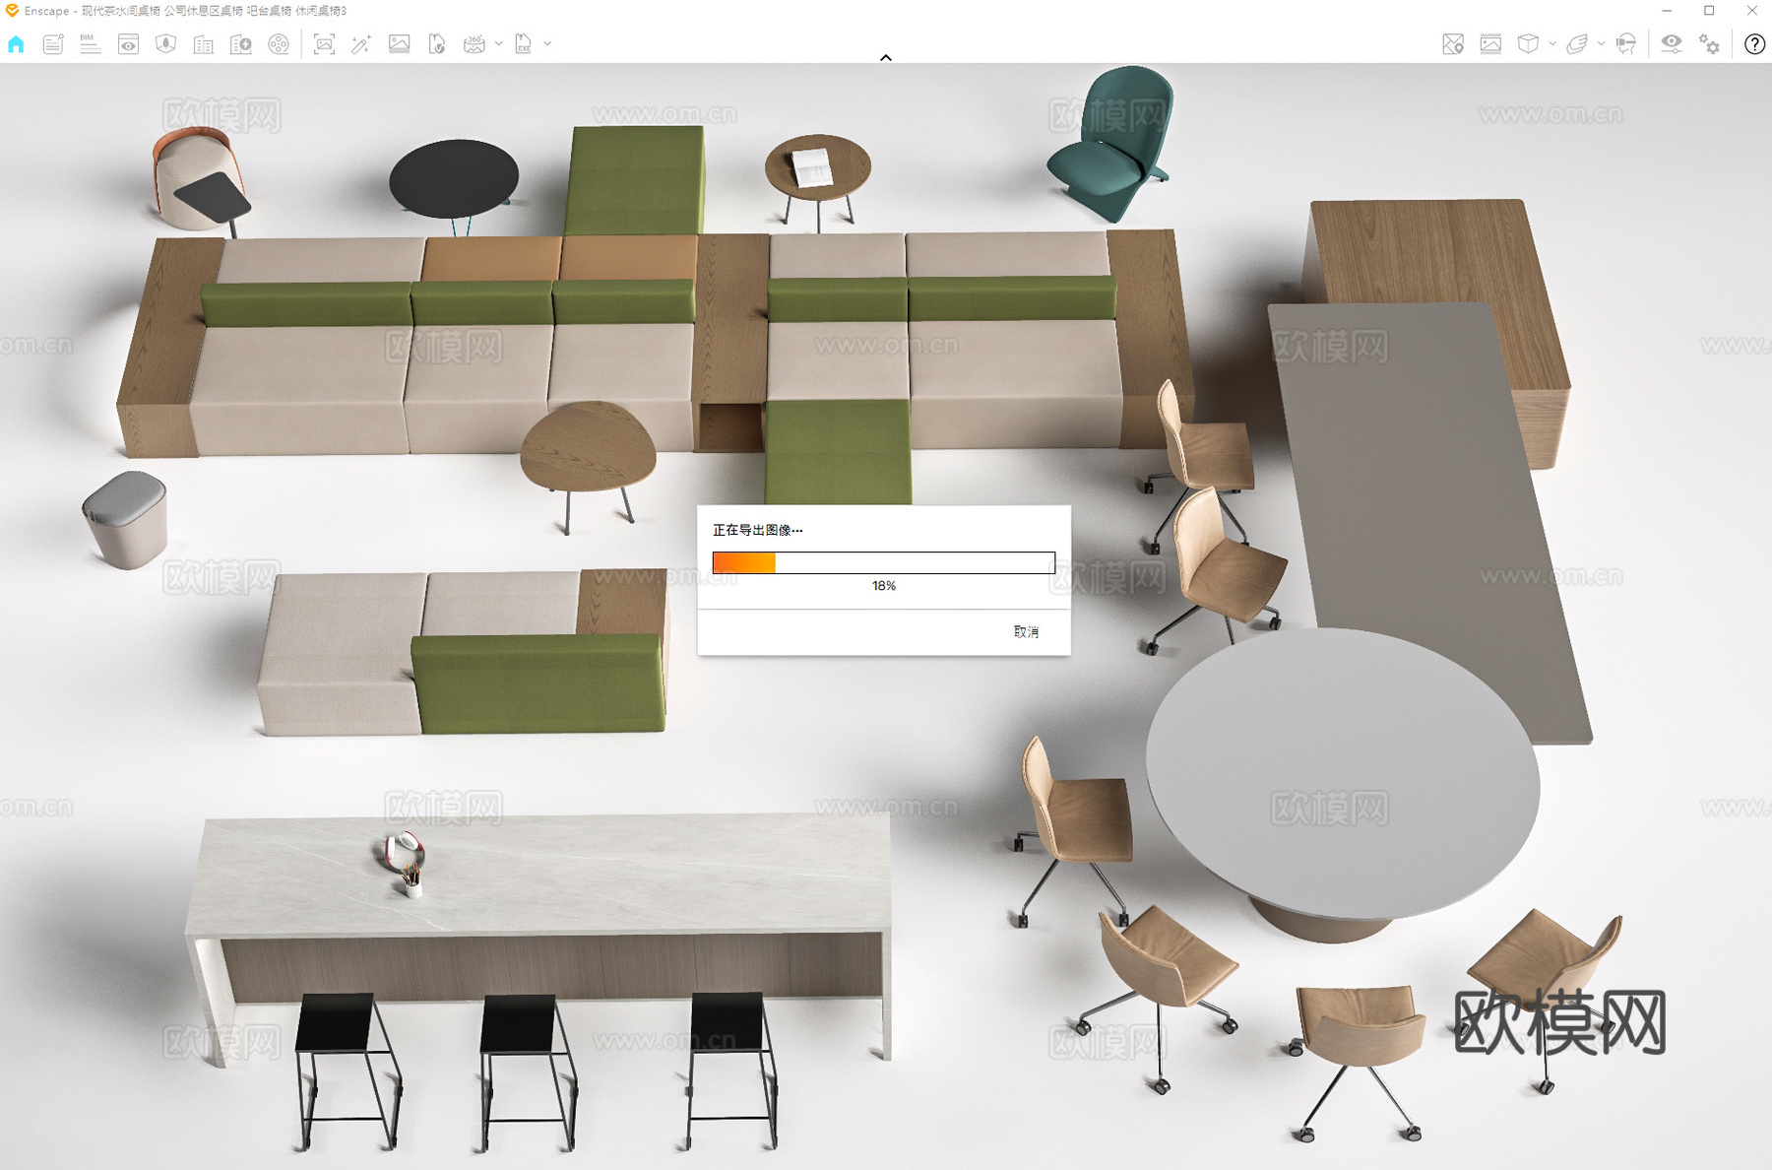Click the Enscape logo in the title bar
1772x1170 pixels.
coord(12,11)
